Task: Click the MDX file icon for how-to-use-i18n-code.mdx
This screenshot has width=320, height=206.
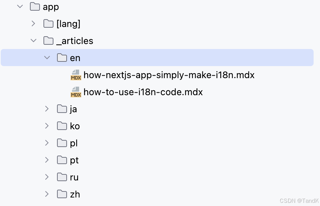Action: (x=76, y=92)
